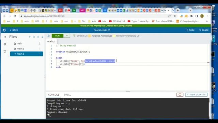Go back using the BACK button
Screen dimensions: 218x123
click(14, 30)
